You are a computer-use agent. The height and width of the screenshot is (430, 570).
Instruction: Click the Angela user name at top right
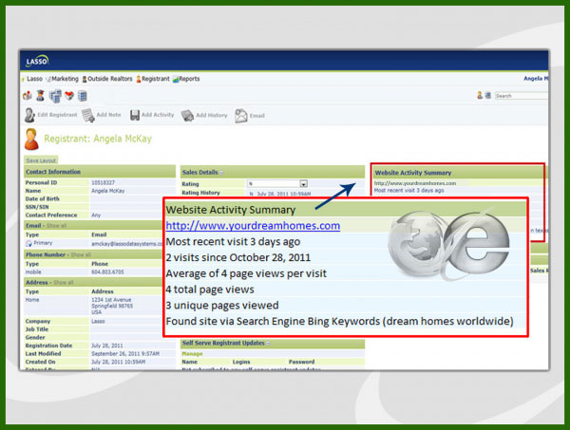click(x=536, y=79)
